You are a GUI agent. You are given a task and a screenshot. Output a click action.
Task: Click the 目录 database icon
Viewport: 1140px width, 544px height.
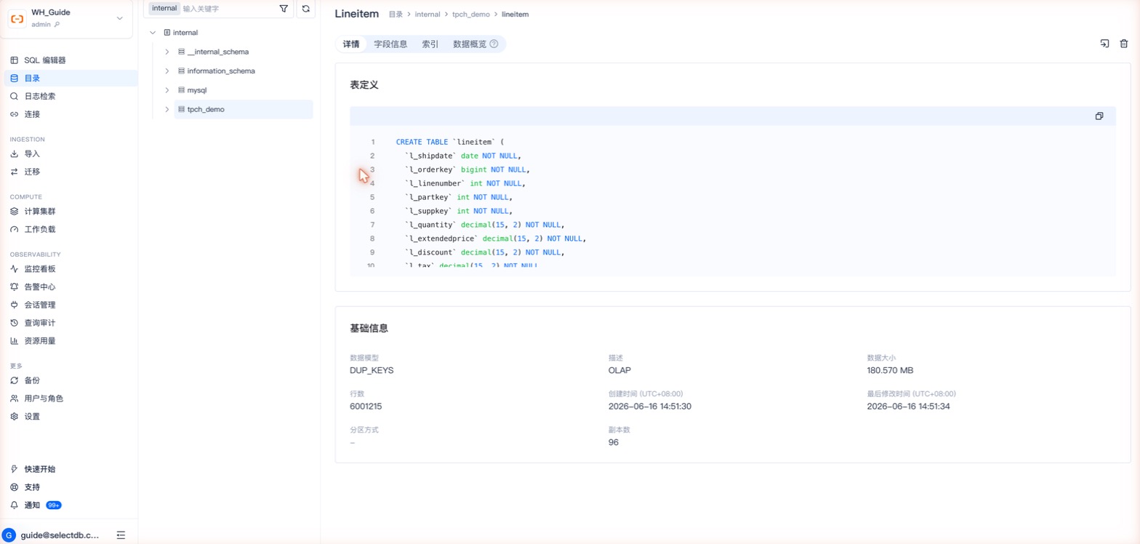[14, 79]
